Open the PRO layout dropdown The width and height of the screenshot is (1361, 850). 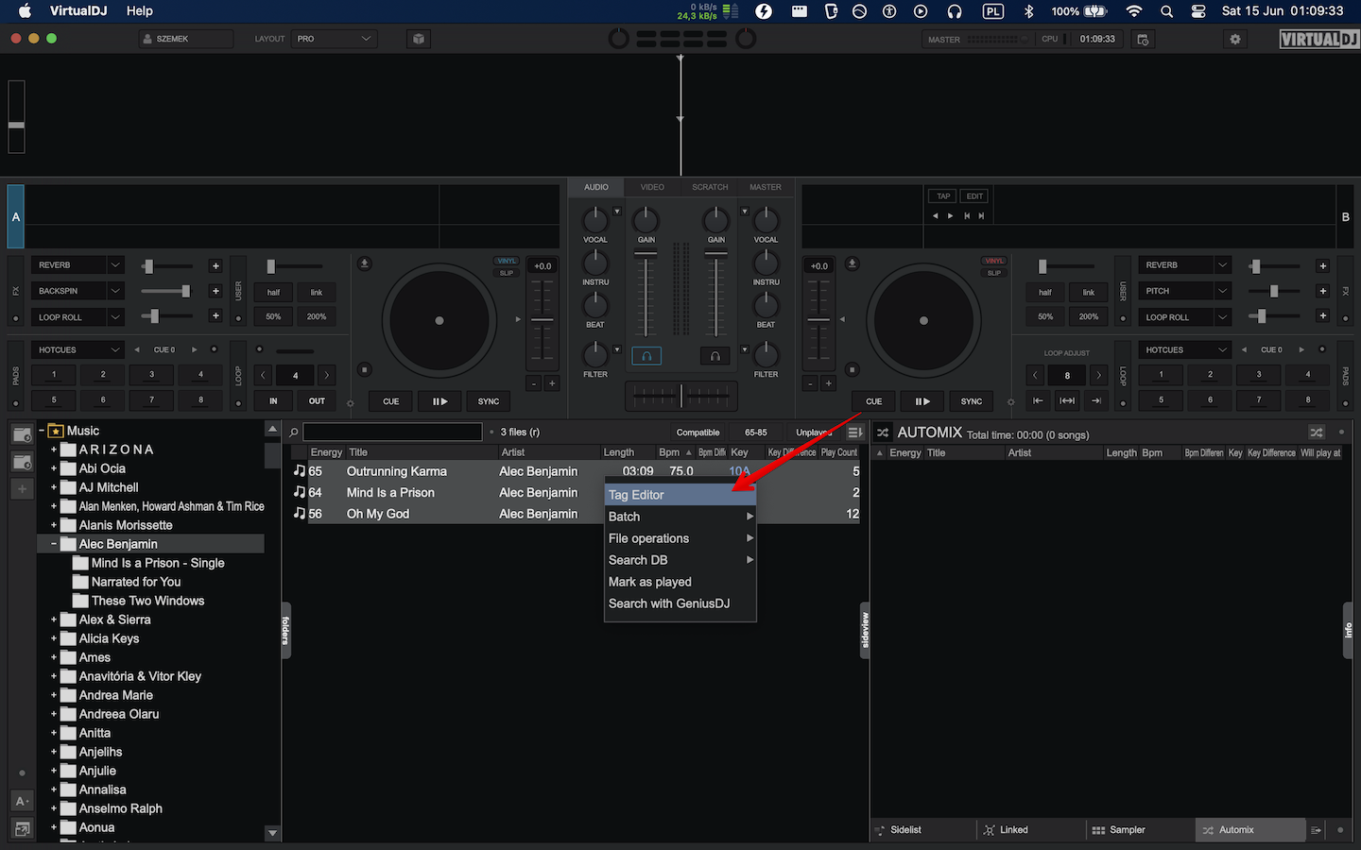click(335, 39)
